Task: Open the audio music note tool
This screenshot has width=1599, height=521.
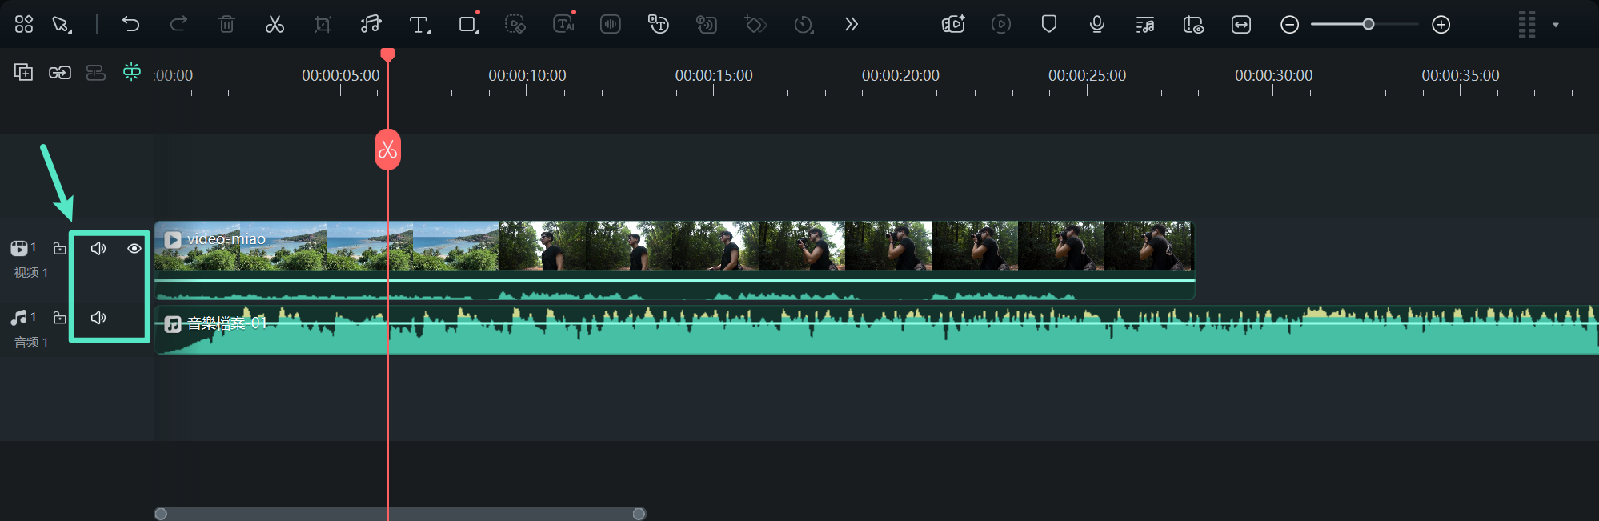Action: 371,25
